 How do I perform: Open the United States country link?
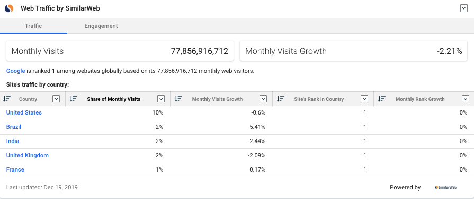[x=24, y=112]
